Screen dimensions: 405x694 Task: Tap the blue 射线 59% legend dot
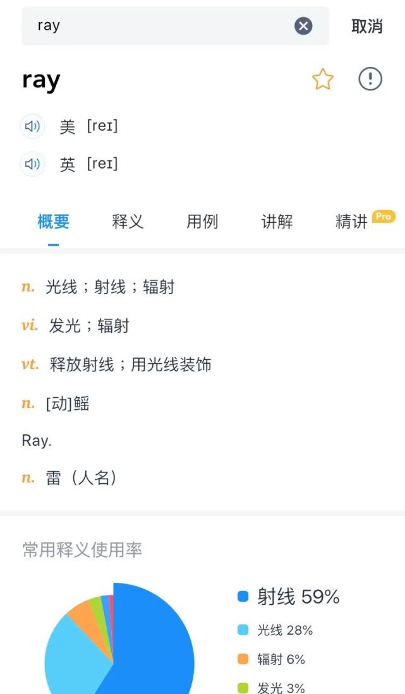(243, 597)
